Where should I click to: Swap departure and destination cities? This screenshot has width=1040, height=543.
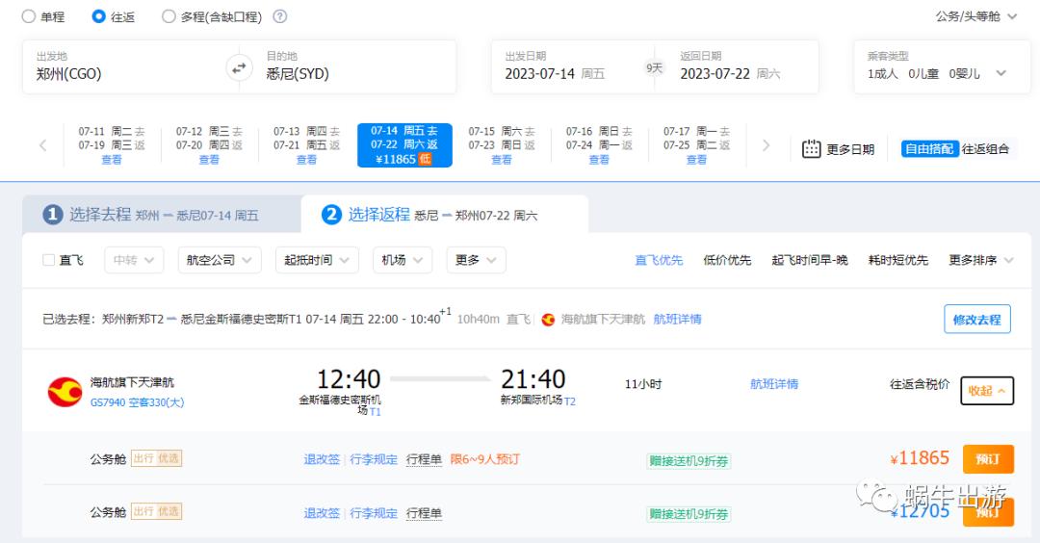[239, 67]
